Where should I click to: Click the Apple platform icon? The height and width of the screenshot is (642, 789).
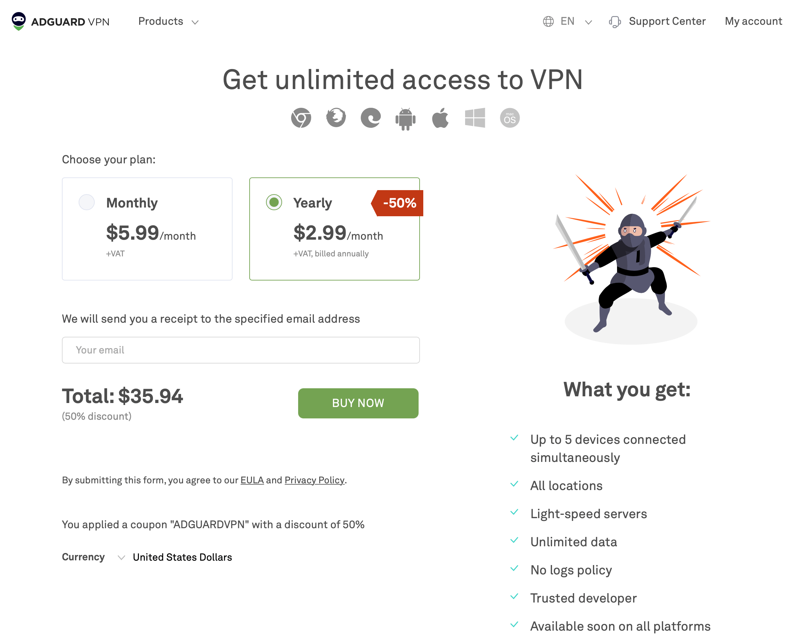(440, 117)
